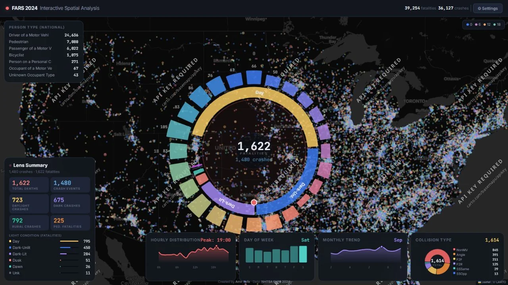
Task: Select Driver of a Motor Vehicle row
Action: pos(44,35)
